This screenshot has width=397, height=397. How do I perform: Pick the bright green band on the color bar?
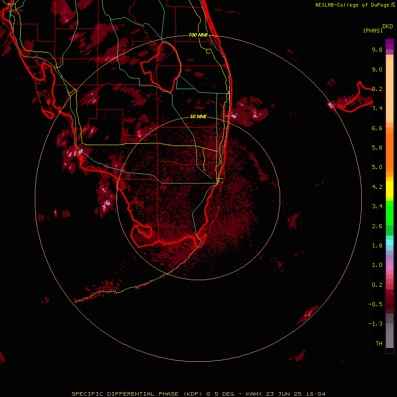390,213
